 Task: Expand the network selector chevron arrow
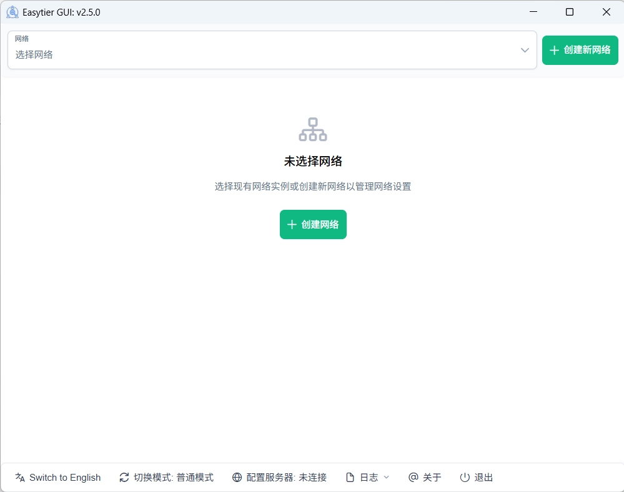(x=525, y=50)
